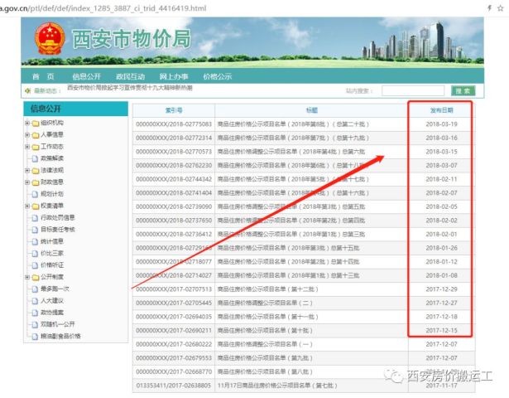Open 商品住房价格调整公示项目名单（二）

[x=265, y=303]
